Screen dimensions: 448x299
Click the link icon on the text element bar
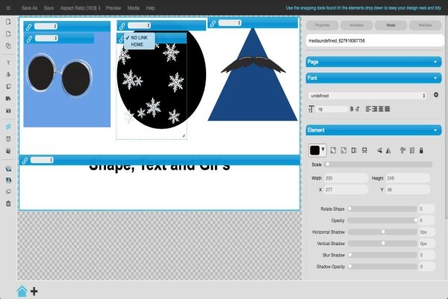click(25, 161)
